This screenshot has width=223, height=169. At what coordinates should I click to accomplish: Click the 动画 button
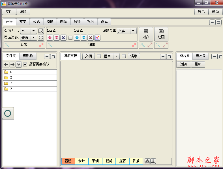point(161,34)
